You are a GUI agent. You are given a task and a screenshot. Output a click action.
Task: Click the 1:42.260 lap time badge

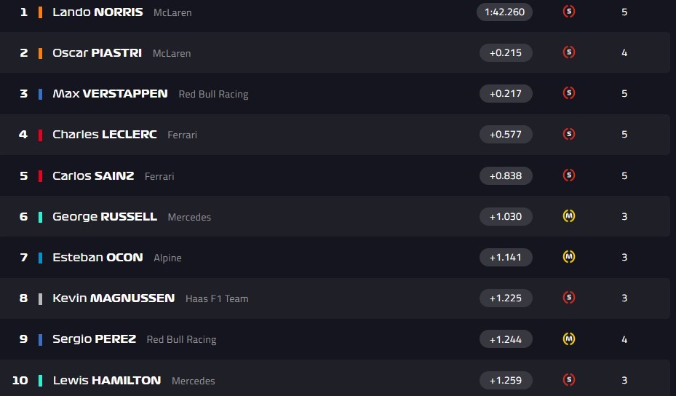tap(505, 12)
